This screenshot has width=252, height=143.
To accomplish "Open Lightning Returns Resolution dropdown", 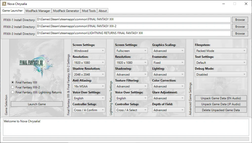I will pyautogui.click(x=131, y=62).
